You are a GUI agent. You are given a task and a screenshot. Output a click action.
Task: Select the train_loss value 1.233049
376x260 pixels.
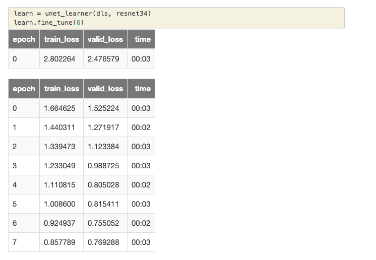point(59,166)
